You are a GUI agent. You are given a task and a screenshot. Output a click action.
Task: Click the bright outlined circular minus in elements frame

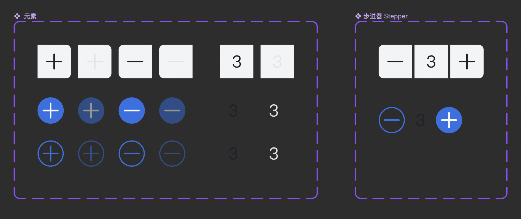coord(132,153)
